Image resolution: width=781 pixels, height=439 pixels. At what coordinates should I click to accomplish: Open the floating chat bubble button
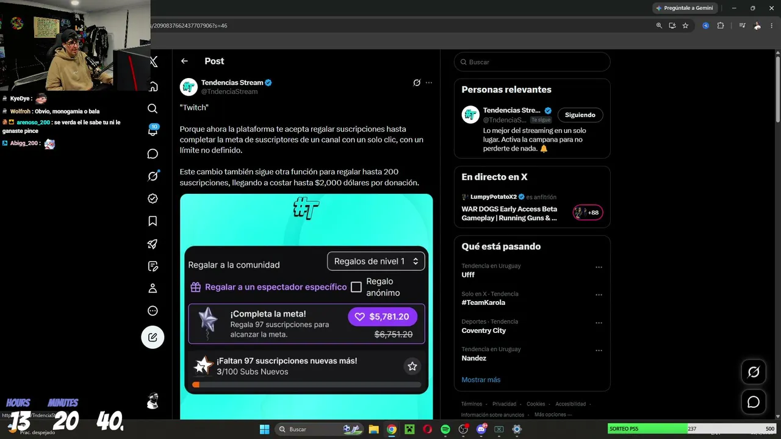pyautogui.click(x=754, y=402)
